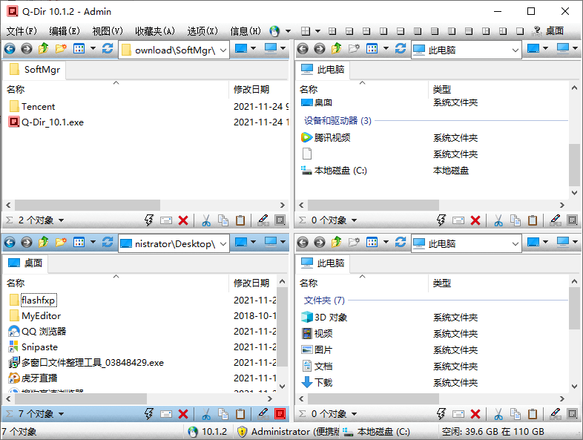Screen dimensions: 583x440
Task: Open the 收藏夹(A) menu
Action: tap(155, 31)
